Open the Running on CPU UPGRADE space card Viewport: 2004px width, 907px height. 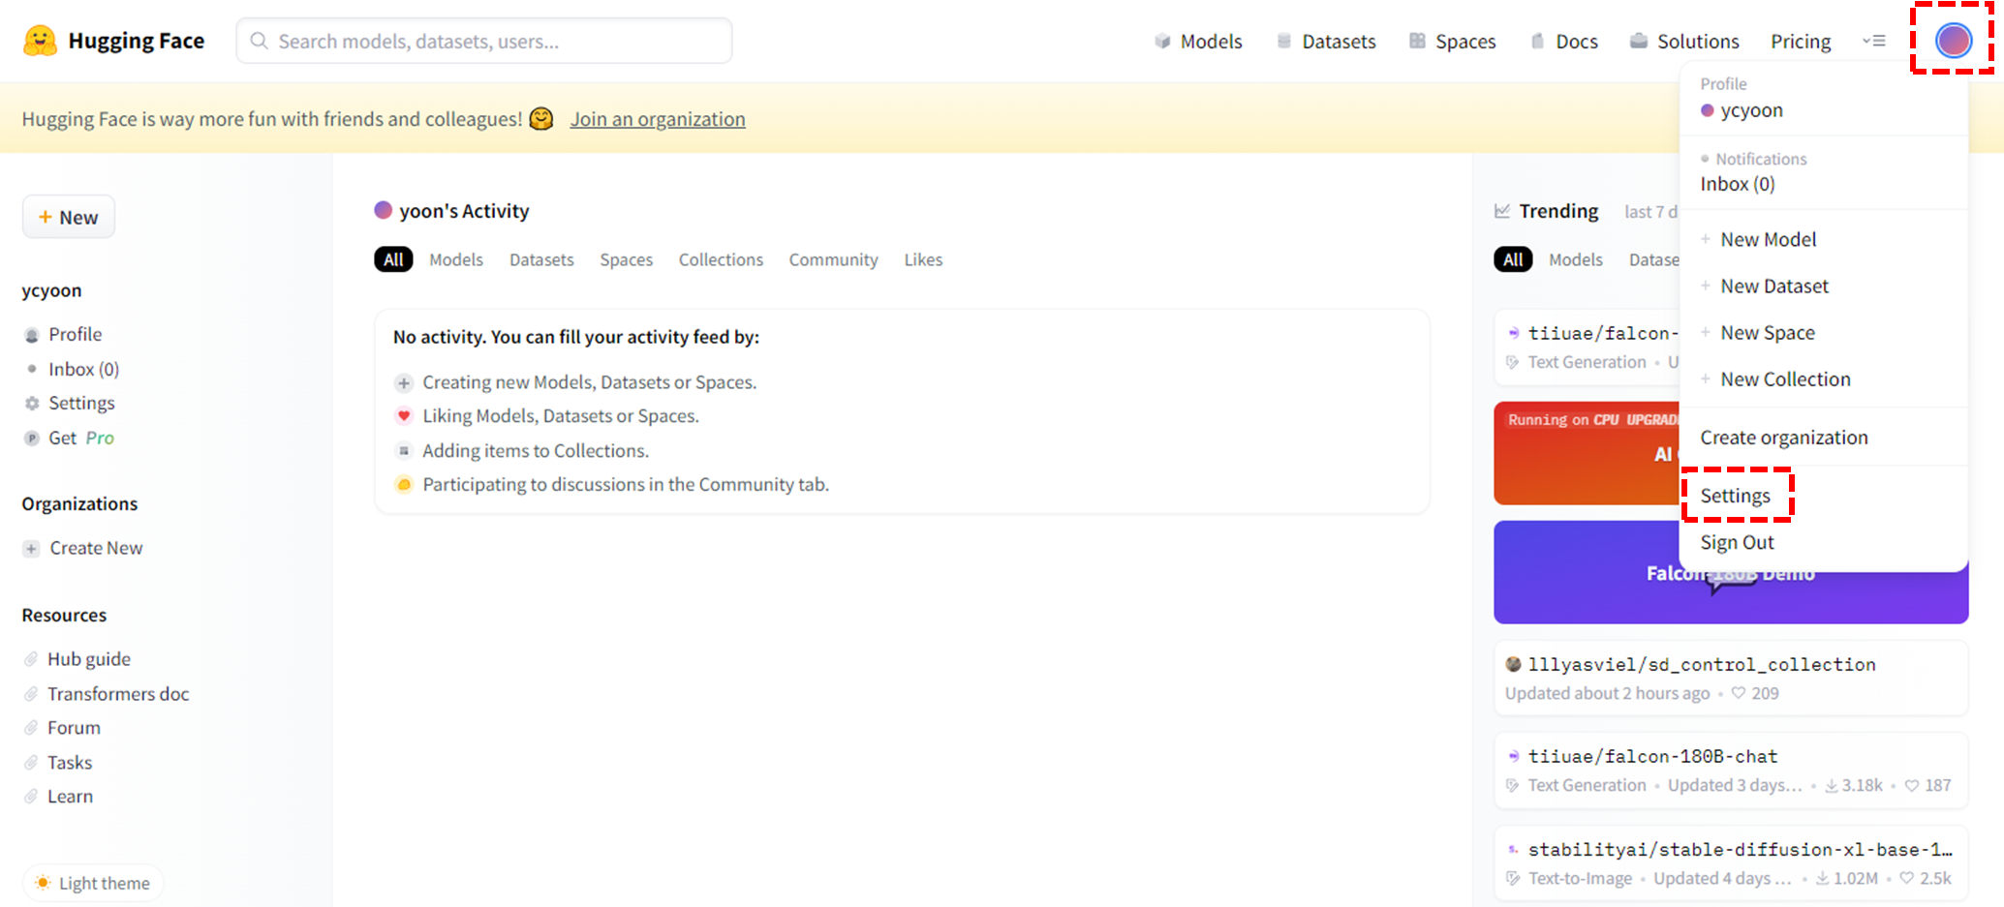tap(1587, 453)
